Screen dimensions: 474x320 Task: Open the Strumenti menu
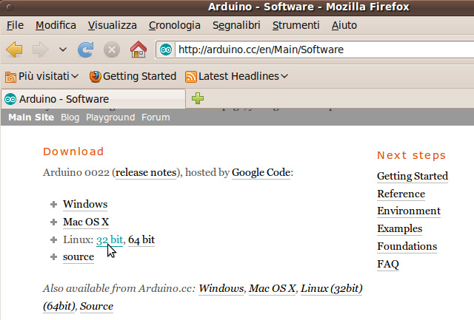point(296,25)
